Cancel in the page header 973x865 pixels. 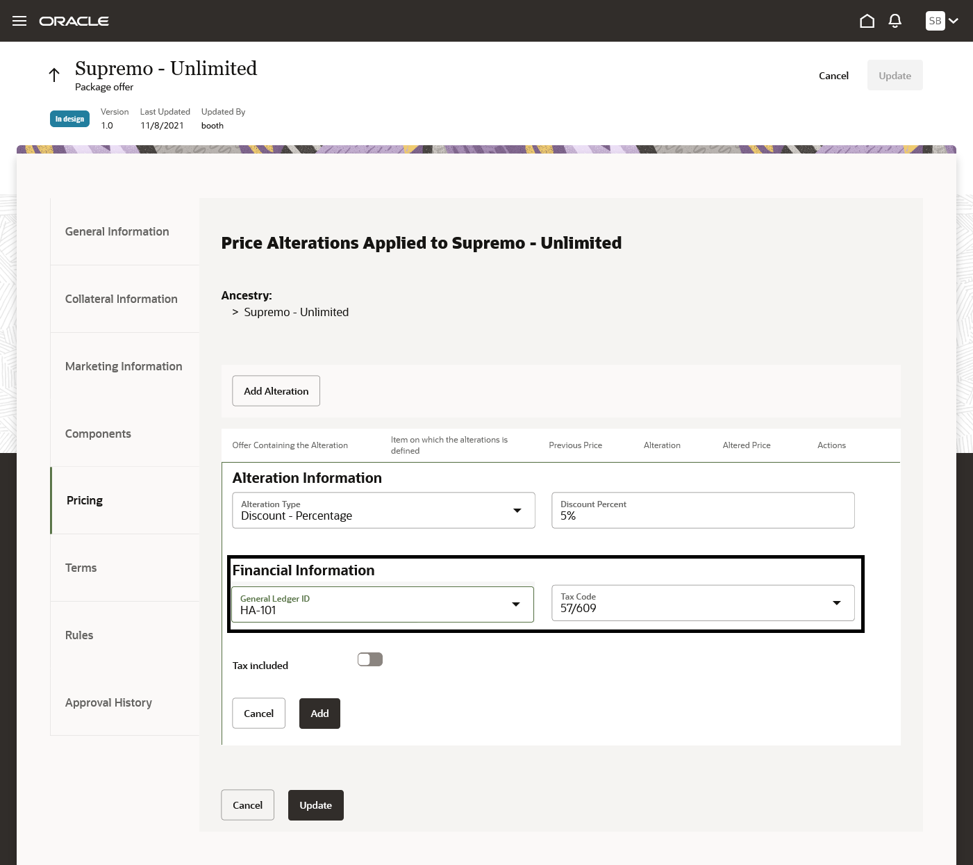(833, 76)
